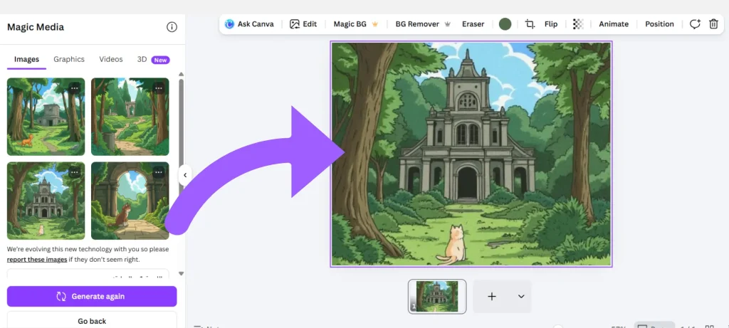Click the add page plus icon
This screenshot has width=729, height=328.
click(x=491, y=297)
